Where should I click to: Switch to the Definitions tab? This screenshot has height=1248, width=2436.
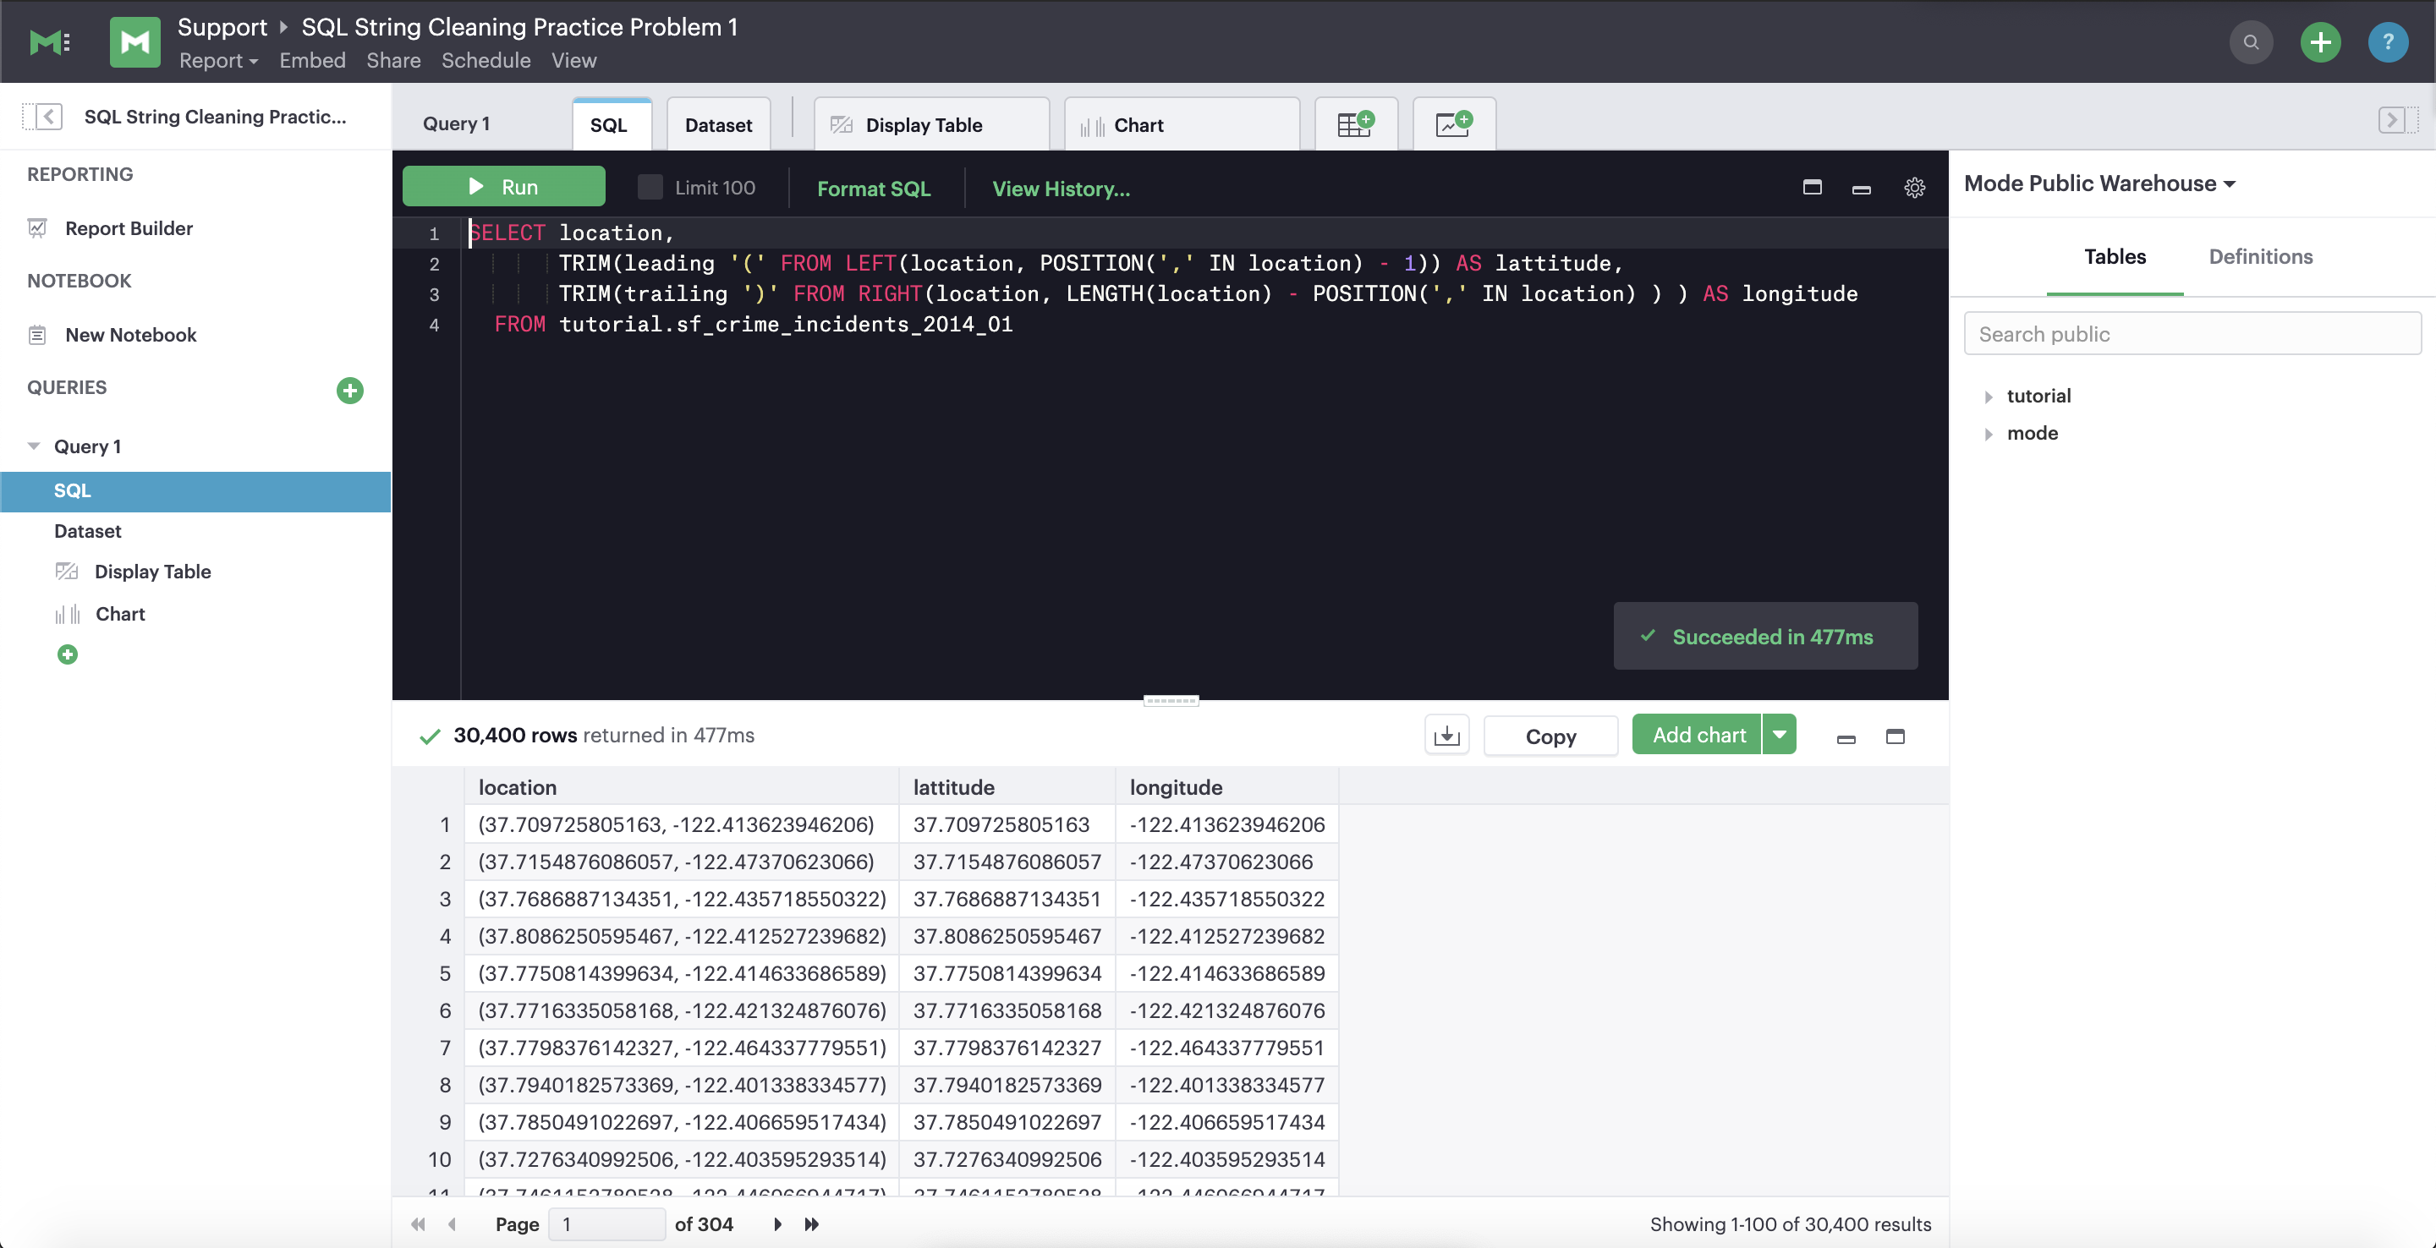tap(2260, 256)
